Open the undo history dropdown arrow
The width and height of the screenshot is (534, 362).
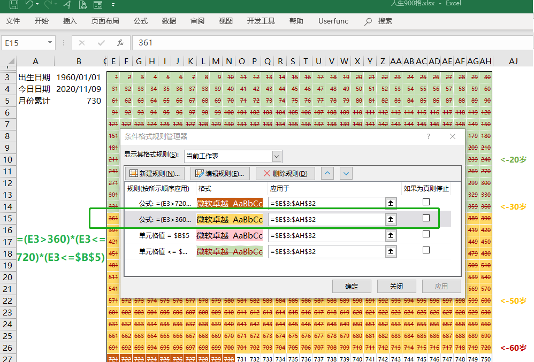tap(37, 4)
